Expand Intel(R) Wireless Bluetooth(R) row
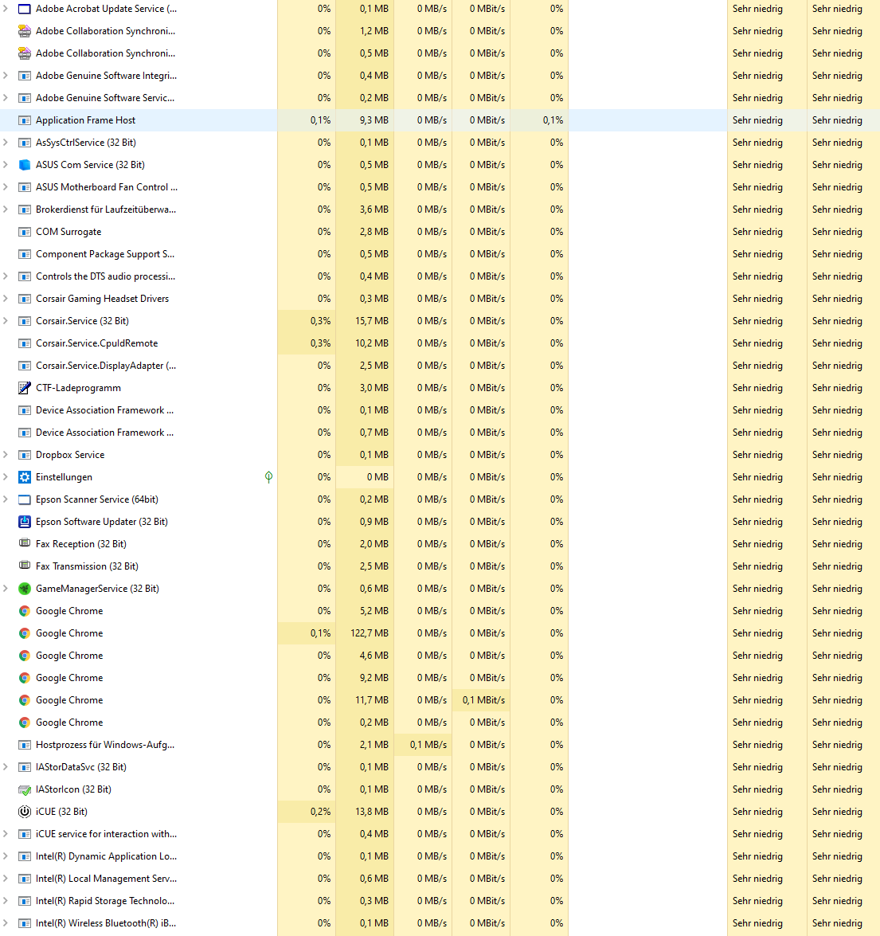 coord(6,923)
